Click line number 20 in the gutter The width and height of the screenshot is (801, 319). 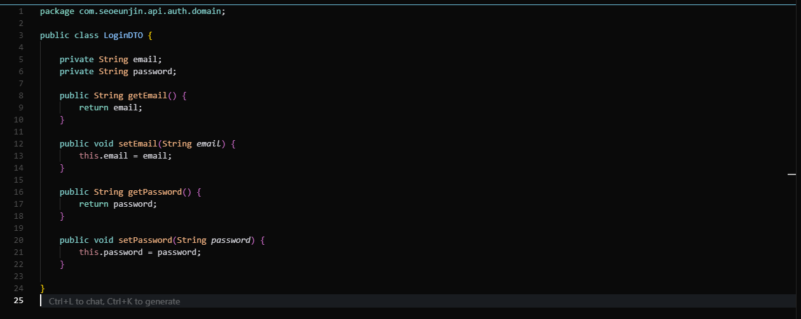18,240
